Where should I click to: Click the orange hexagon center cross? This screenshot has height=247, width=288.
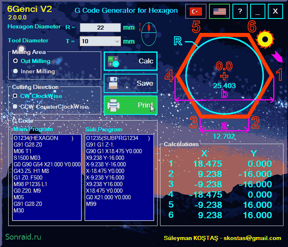(224, 76)
